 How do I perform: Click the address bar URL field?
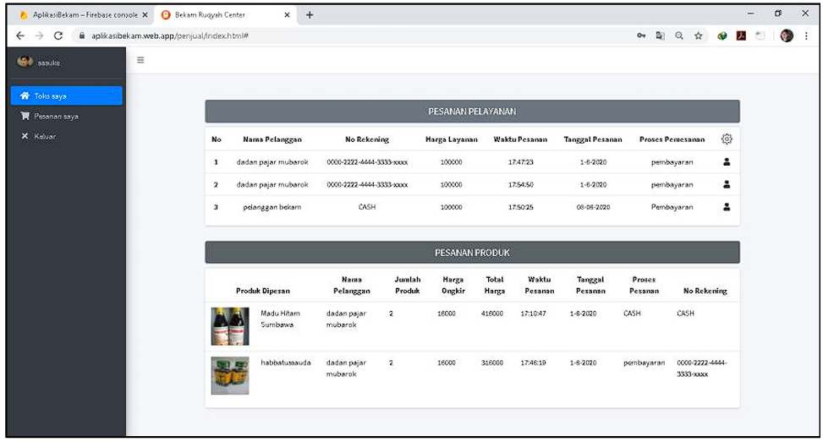pyautogui.click(x=338, y=36)
